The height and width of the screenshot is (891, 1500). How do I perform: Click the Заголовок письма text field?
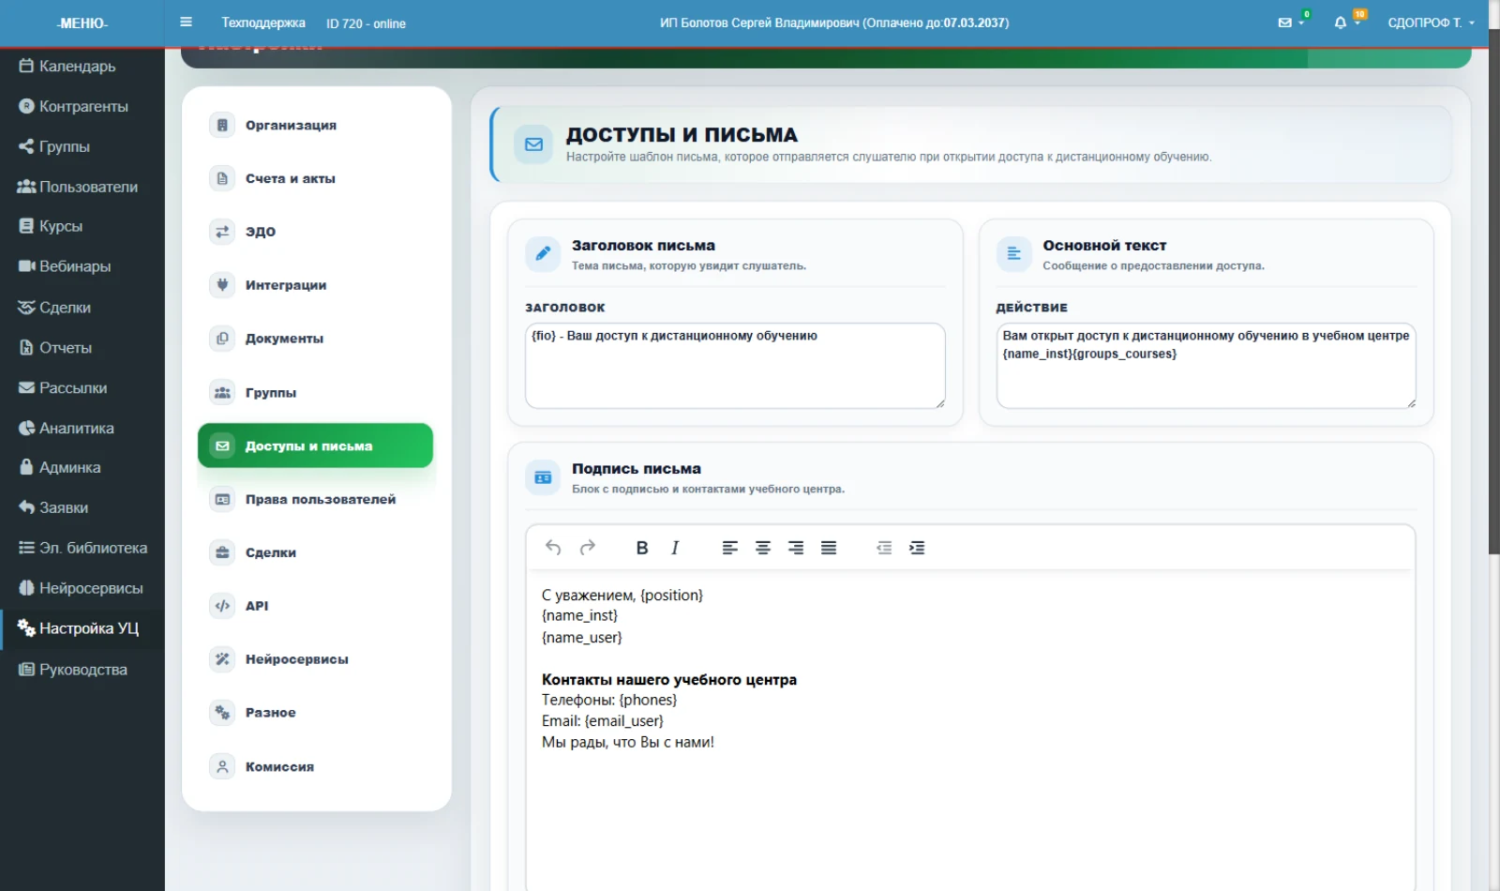click(735, 366)
